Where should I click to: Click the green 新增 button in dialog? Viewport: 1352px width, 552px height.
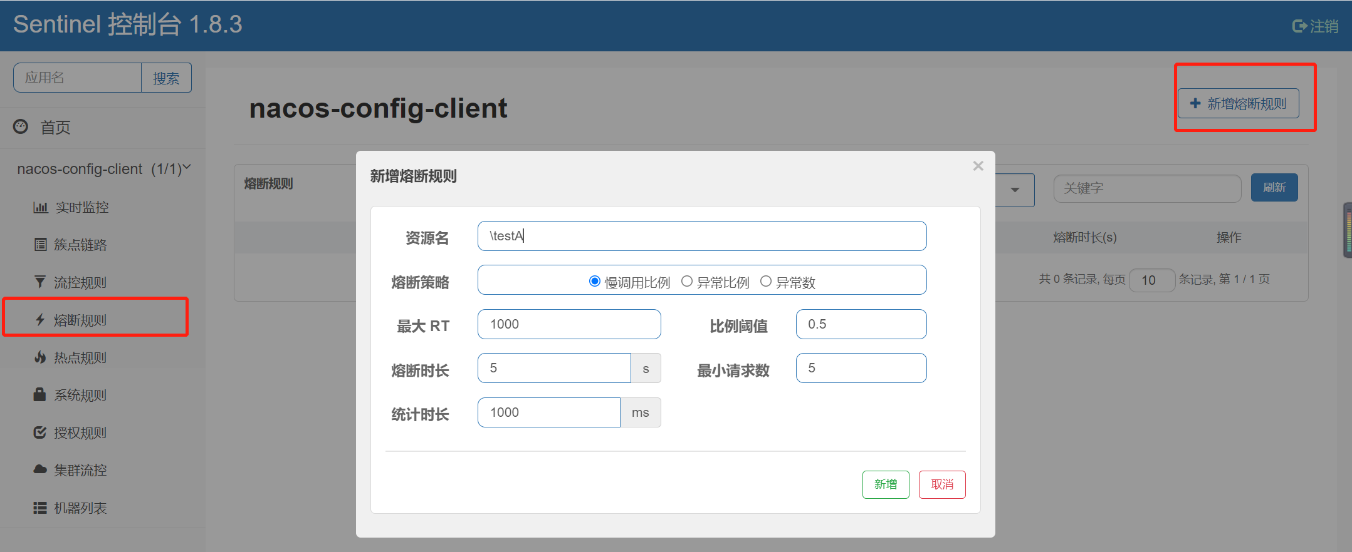tap(886, 484)
